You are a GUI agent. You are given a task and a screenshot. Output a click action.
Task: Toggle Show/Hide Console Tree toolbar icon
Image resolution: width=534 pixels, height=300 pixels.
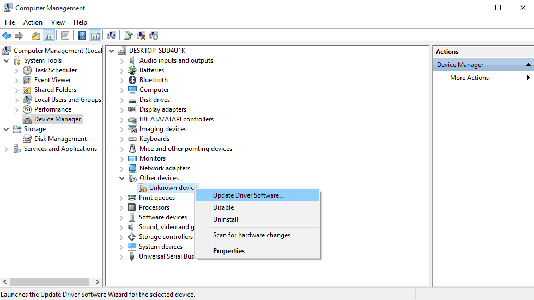point(49,35)
